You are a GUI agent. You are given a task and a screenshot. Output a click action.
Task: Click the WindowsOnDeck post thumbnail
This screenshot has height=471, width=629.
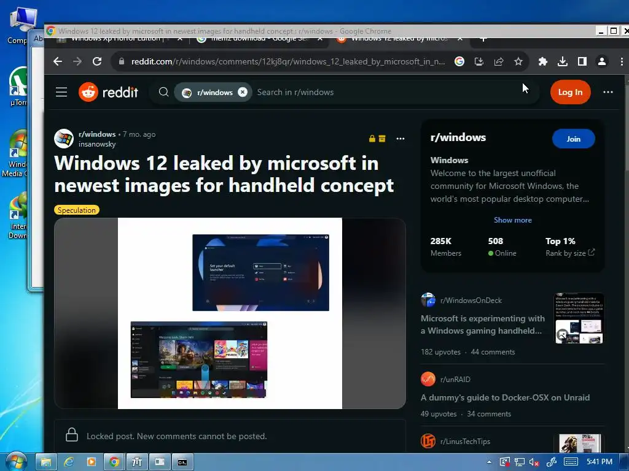coord(579,318)
